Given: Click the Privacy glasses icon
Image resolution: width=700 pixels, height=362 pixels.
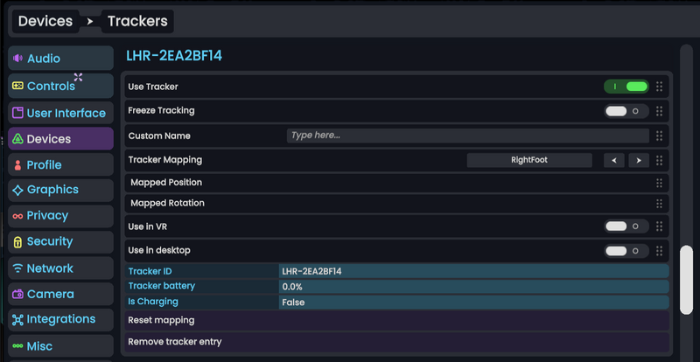Looking at the screenshot, I should tap(17, 216).
